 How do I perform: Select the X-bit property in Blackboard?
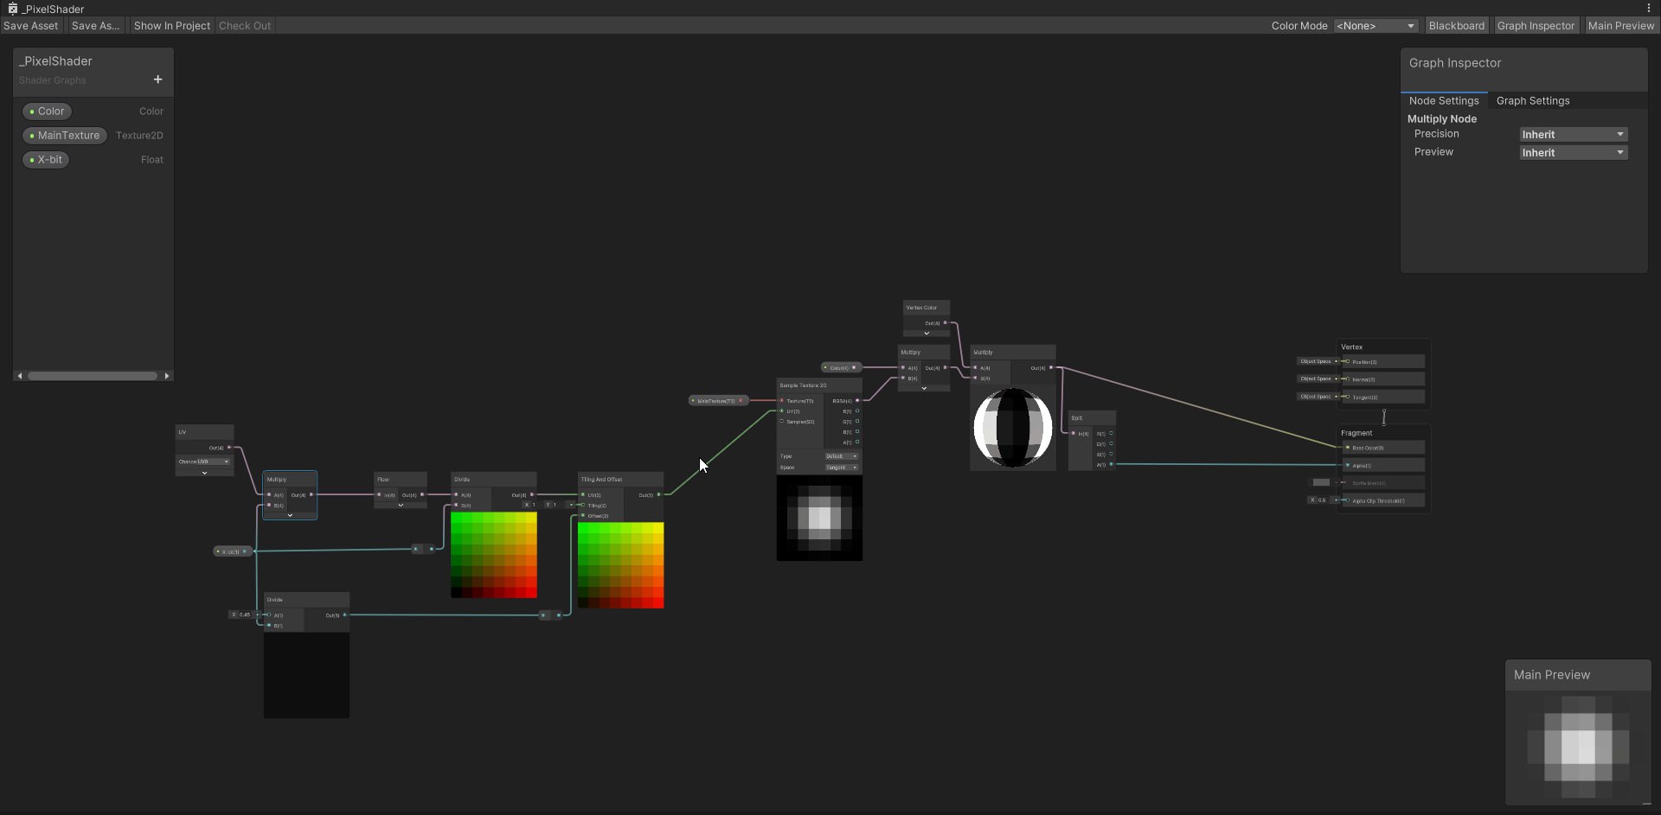pyautogui.click(x=46, y=160)
